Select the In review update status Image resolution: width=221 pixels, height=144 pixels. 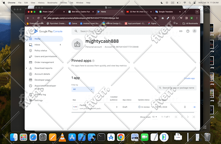pyautogui.click(x=144, y=107)
